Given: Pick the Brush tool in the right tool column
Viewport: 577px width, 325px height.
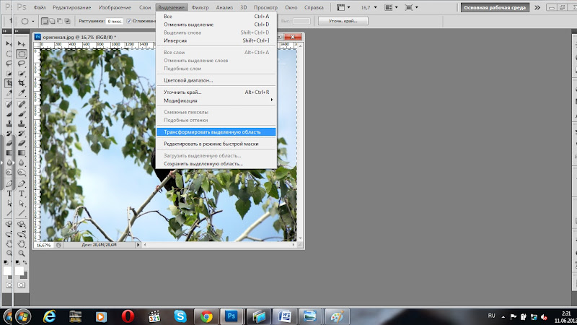Looking at the screenshot, I should click(x=22, y=114).
